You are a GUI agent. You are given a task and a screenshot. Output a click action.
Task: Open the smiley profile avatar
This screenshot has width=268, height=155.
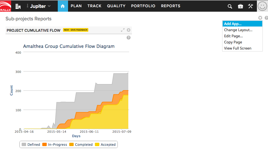pyautogui.click(x=262, y=6)
